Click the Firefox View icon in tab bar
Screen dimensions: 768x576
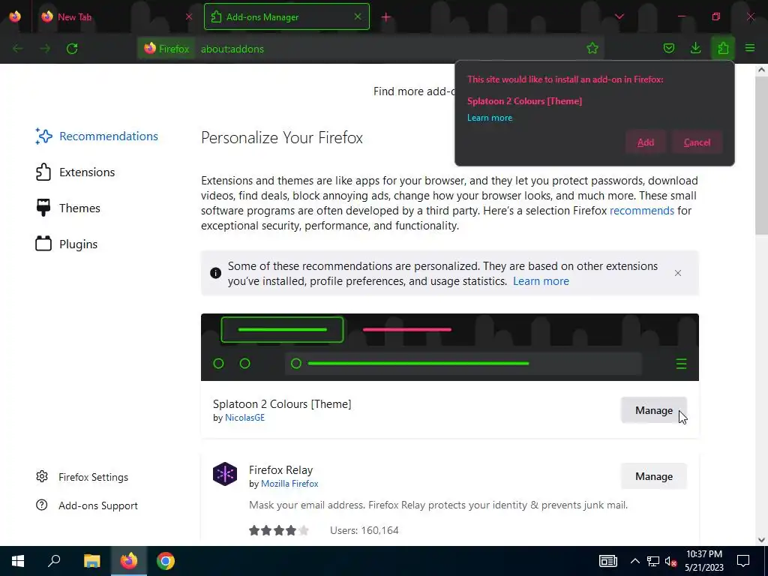tap(15, 16)
